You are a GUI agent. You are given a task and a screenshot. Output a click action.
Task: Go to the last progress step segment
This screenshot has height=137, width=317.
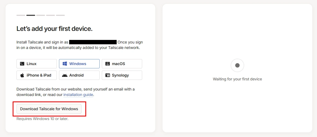60,15
